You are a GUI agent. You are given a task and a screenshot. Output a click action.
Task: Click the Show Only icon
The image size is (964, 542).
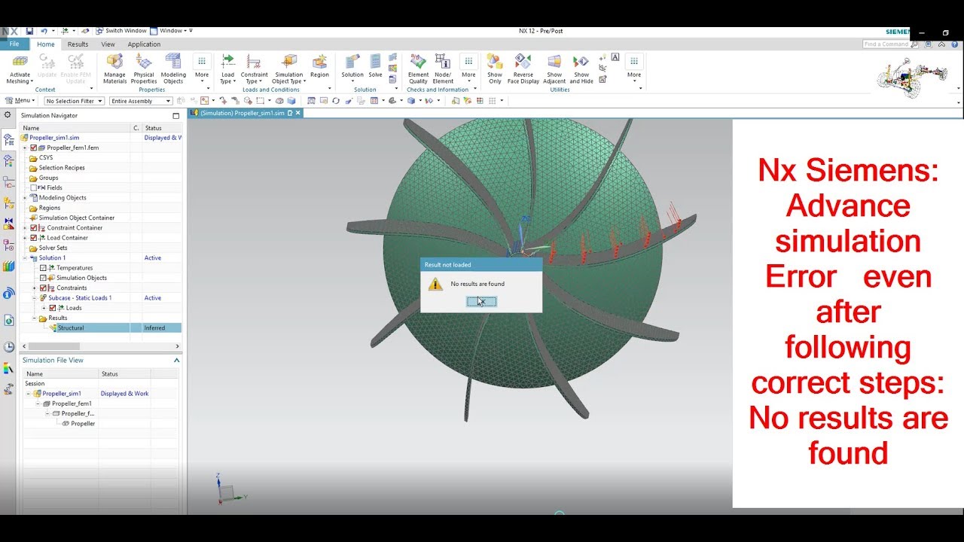[495, 62]
